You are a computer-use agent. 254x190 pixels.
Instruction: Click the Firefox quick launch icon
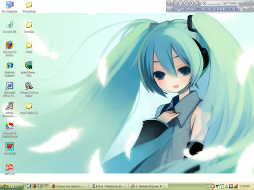click(x=35, y=186)
